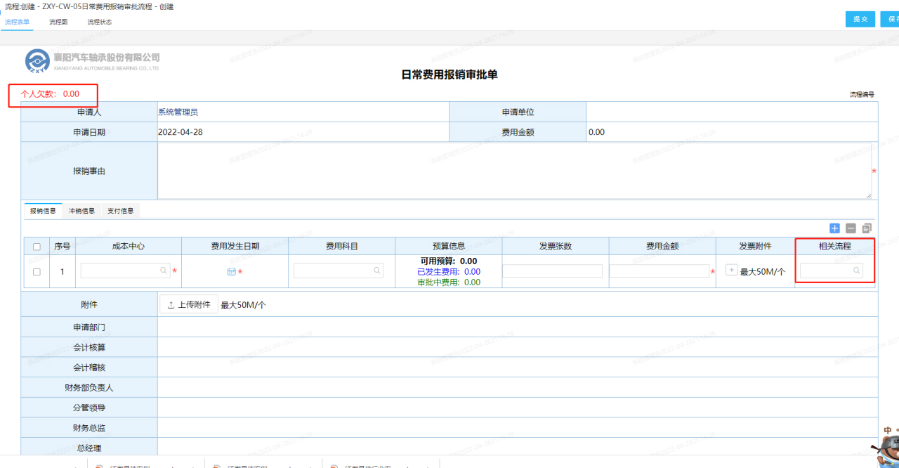The image size is (899, 468).
Task: Open the 费用发生日期 calendar picker
Action: (231, 271)
